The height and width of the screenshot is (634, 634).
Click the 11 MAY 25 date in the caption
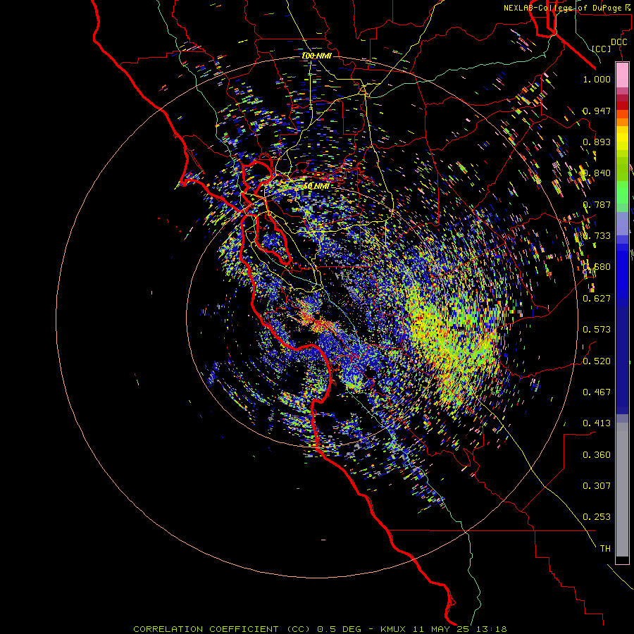(x=441, y=629)
